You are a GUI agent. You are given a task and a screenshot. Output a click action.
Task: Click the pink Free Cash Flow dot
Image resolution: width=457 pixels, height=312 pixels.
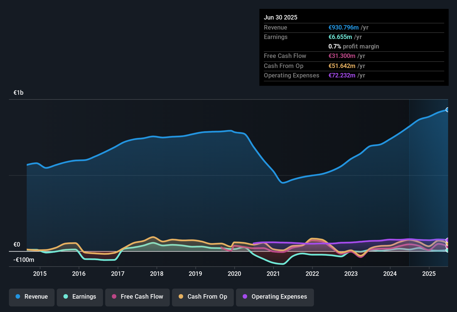point(114,297)
